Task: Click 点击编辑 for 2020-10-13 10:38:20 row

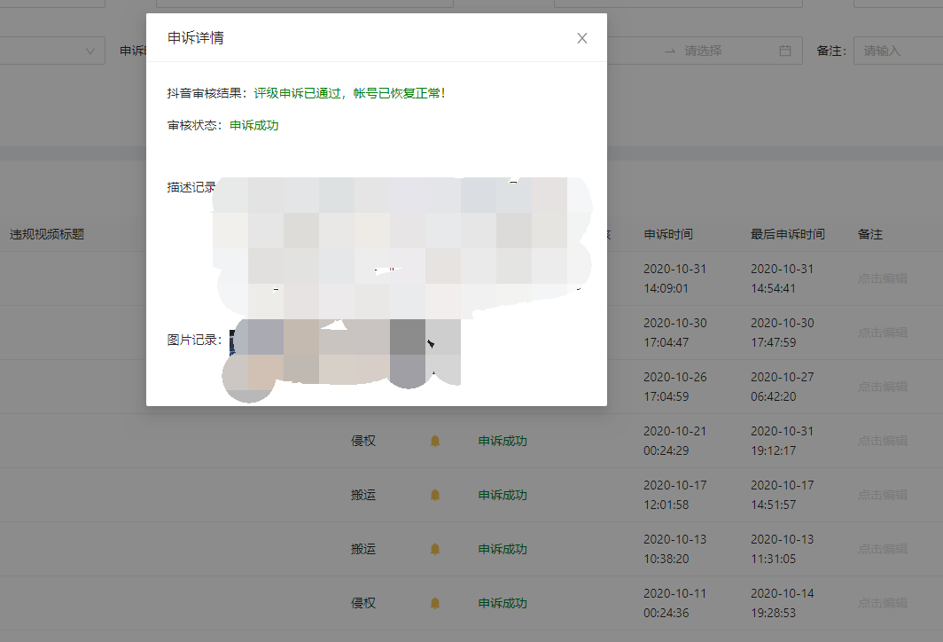Action: coord(882,550)
